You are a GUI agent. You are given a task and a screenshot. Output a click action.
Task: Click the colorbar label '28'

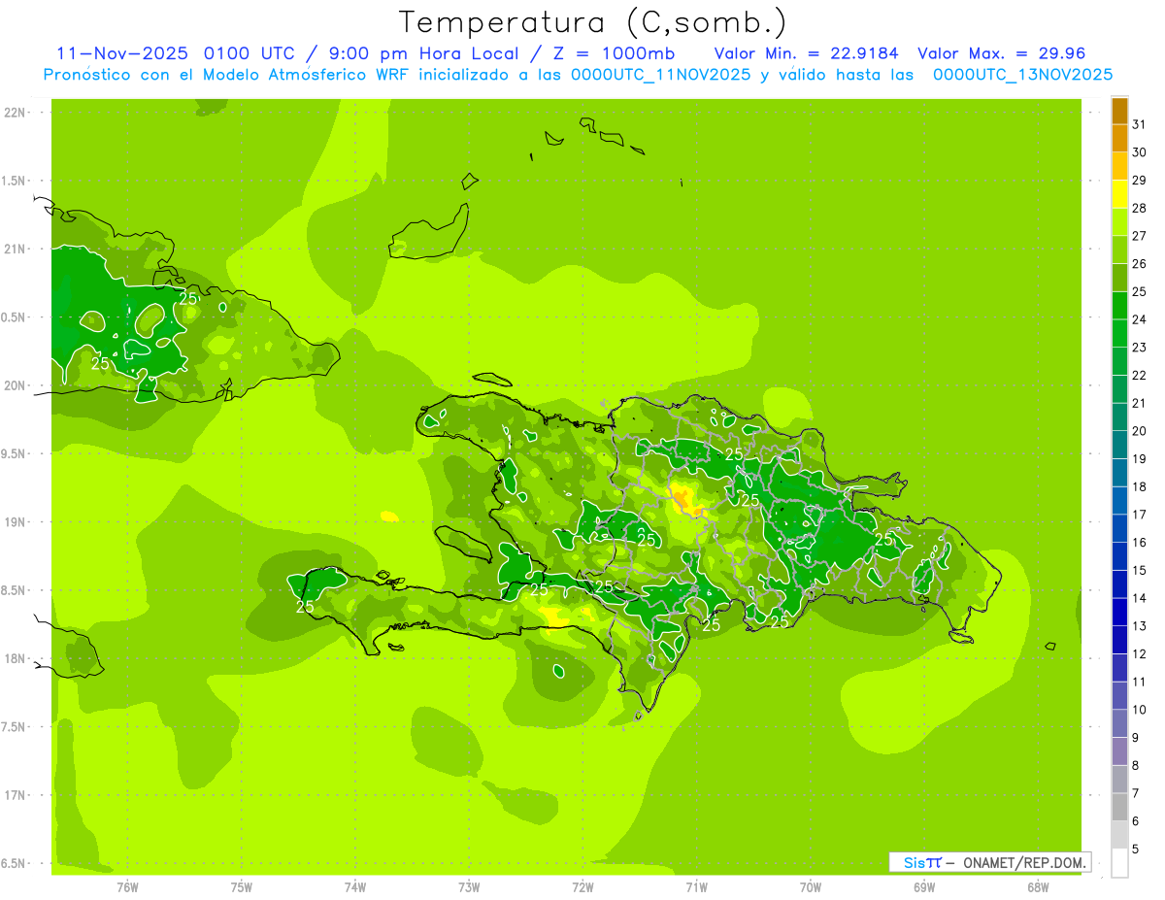pos(1139,208)
